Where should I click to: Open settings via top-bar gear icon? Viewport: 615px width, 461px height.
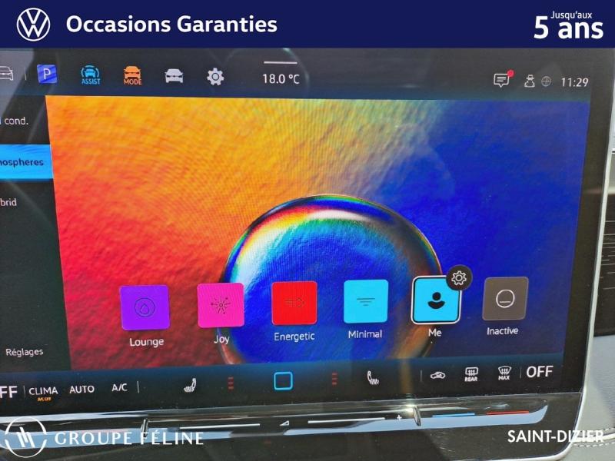click(x=215, y=77)
